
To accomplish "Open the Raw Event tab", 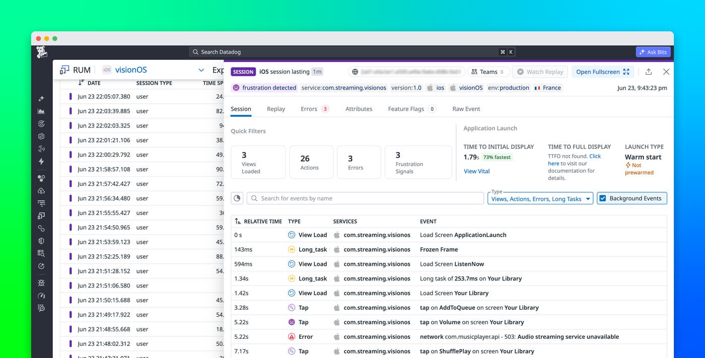I will click(x=466, y=109).
